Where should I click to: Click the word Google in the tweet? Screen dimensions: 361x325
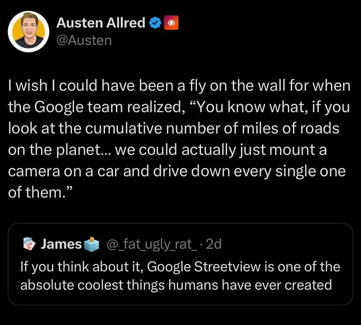pyautogui.click(x=58, y=106)
